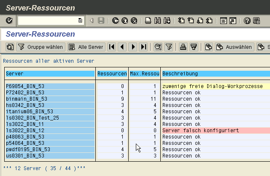Select server ls3022_BIN_12
Viewport: 270px width, 176px height.
[x=50, y=131]
